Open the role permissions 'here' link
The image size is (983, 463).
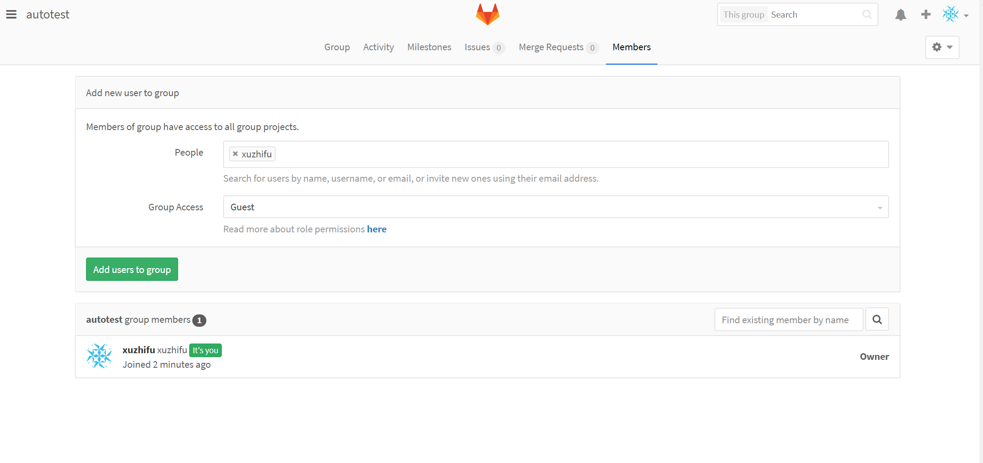tap(377, 229)
